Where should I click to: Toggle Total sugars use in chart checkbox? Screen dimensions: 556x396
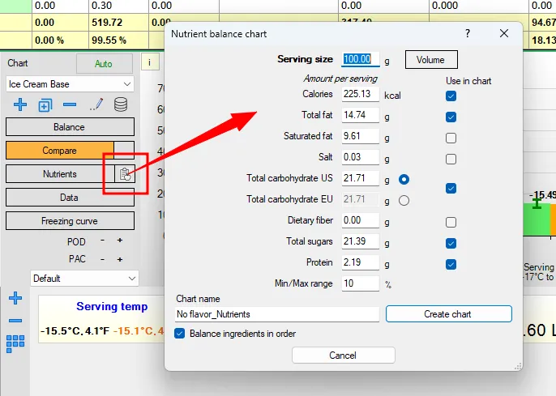[x=451, y=243]
